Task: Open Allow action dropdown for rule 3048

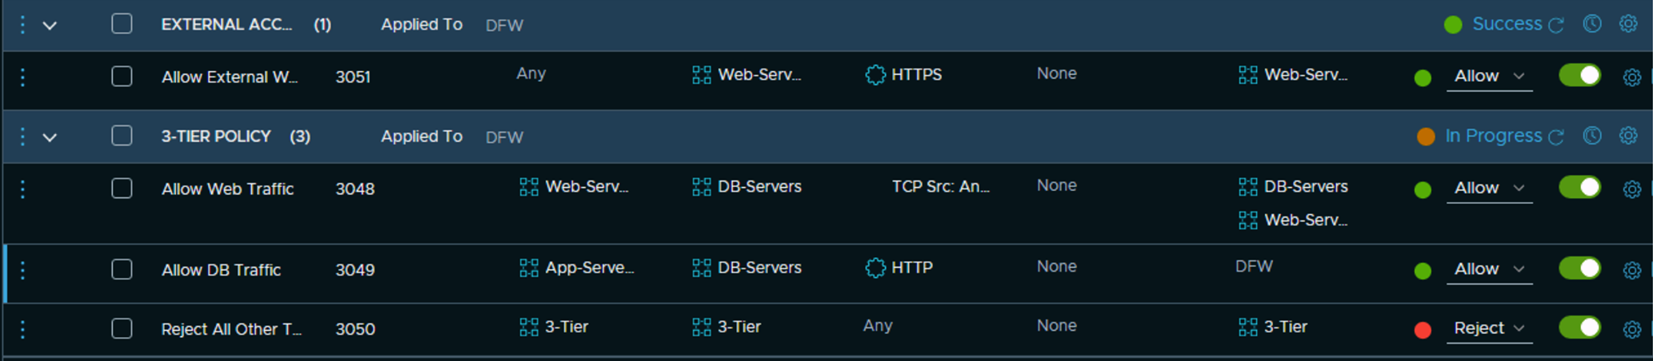Action: 1489,188
